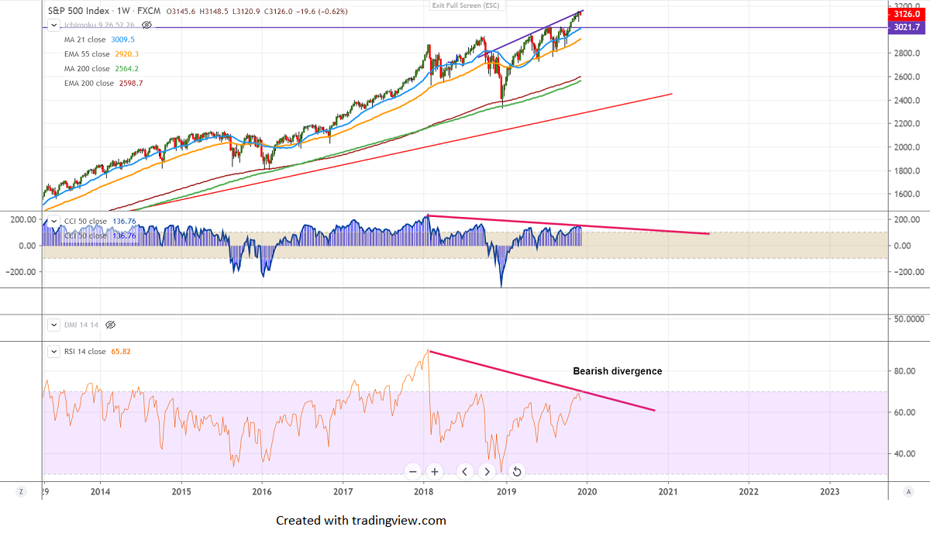Screen dimensions: 930x537
Task: Select the S&P 500 Index symbol title
Action: click(79, 12)
